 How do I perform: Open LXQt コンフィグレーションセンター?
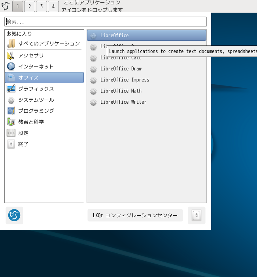[x=135, y=215]
